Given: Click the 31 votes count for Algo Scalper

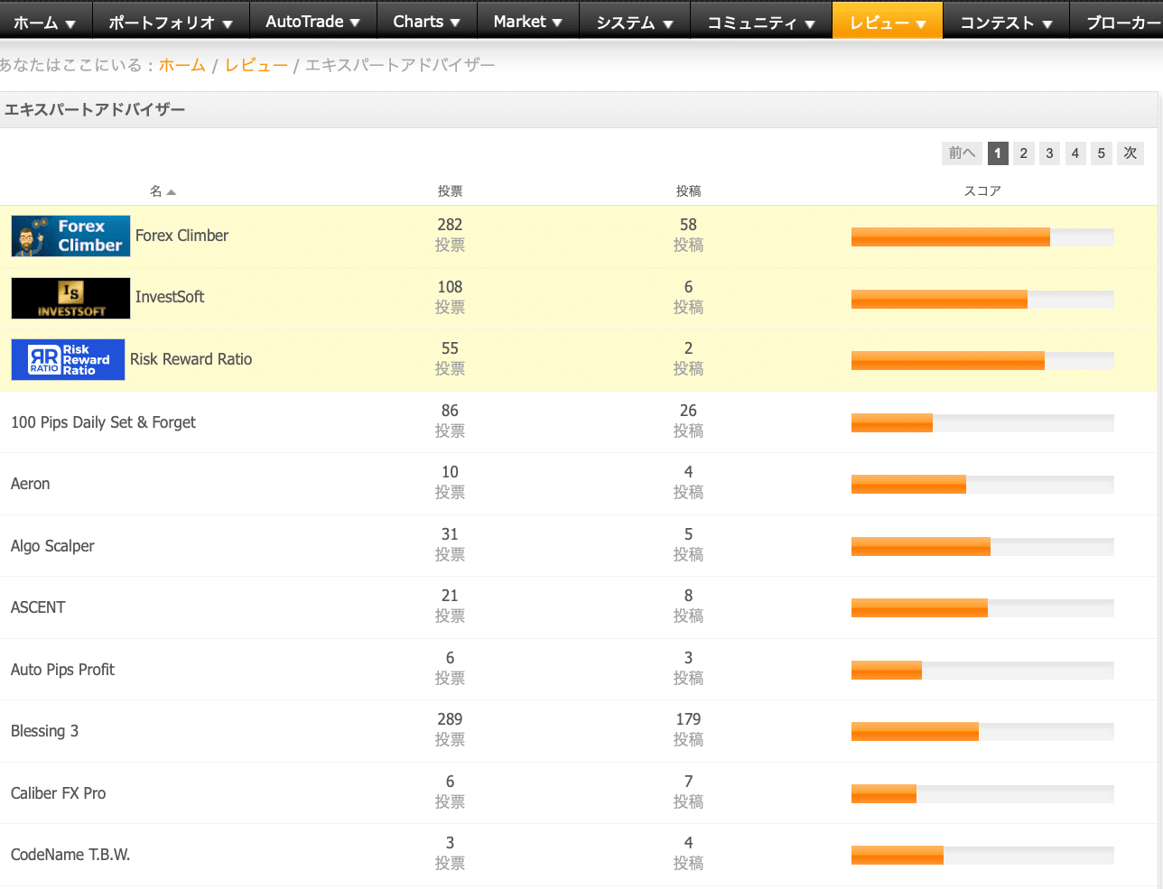Looking at the screenshot, I should tap(450, 534).
